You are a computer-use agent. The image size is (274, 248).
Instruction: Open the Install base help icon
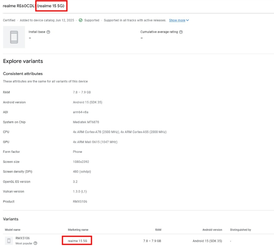[48, 32]
